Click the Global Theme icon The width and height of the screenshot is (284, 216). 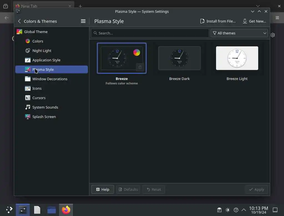19,32
